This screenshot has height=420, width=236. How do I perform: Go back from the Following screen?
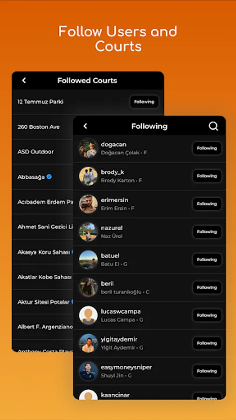(x=85, y=126)
